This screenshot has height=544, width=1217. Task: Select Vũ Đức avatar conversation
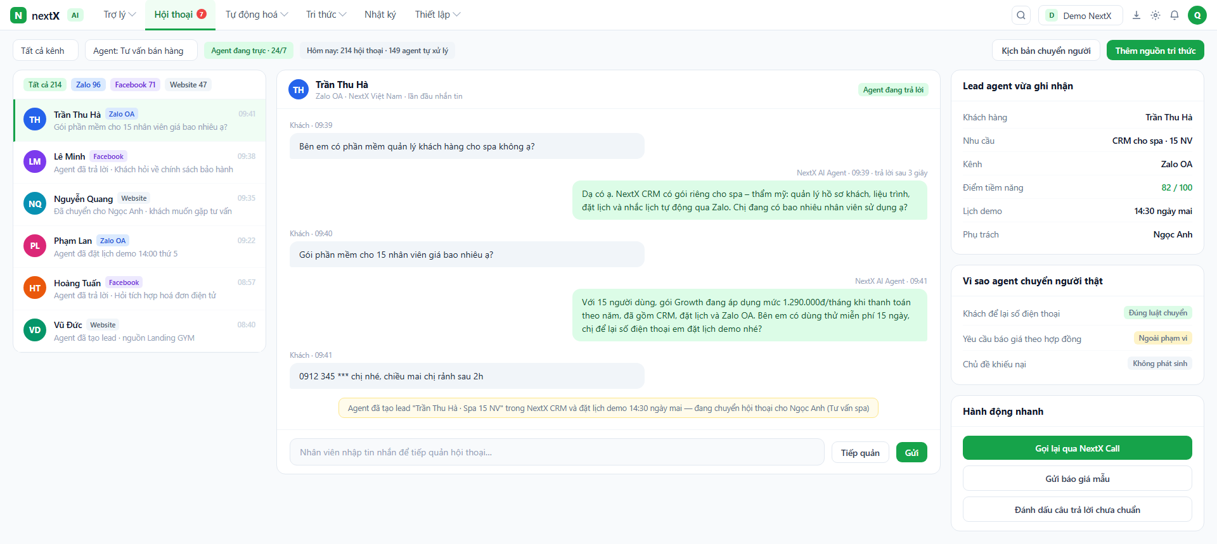35,330
